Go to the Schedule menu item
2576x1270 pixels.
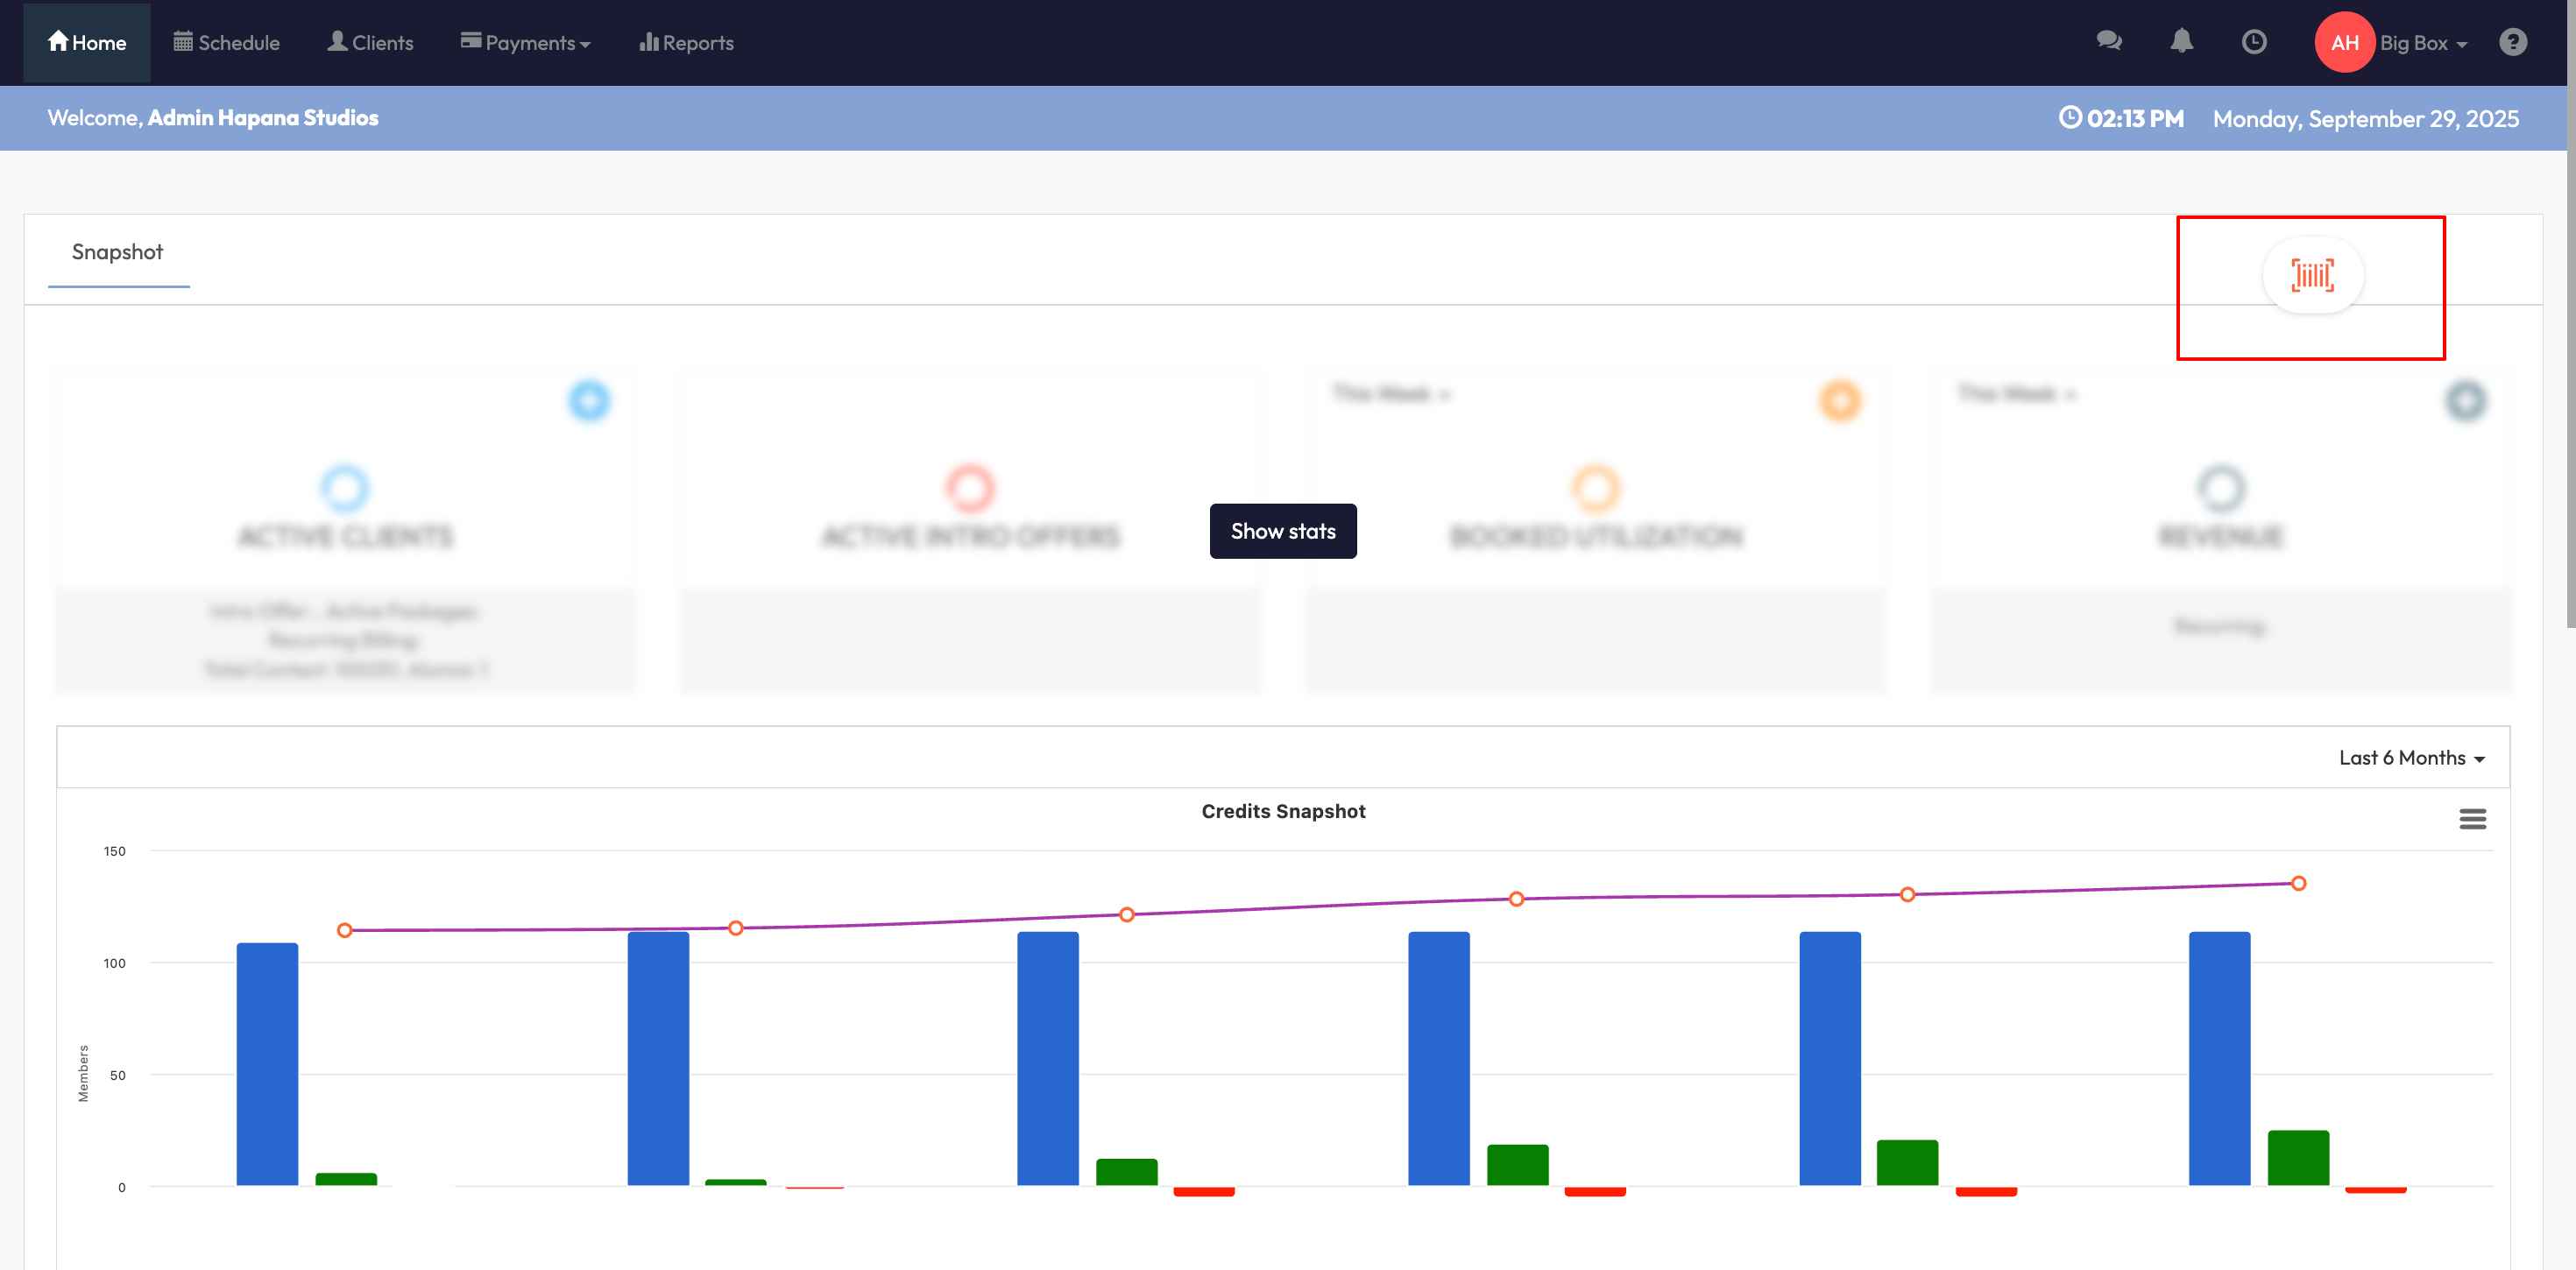coord(227,43)
